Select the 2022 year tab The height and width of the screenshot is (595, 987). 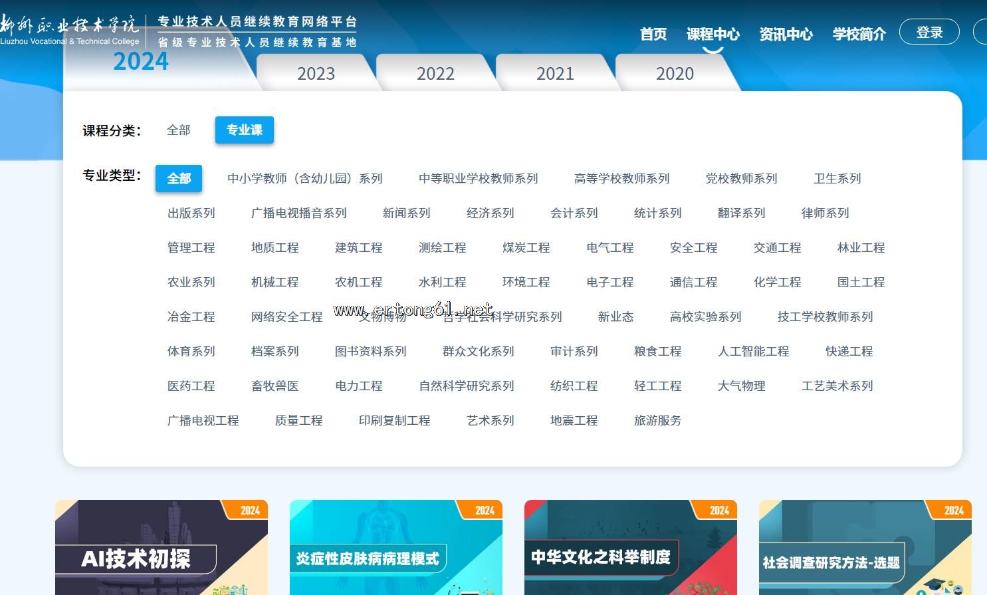[x=435, y=73]
